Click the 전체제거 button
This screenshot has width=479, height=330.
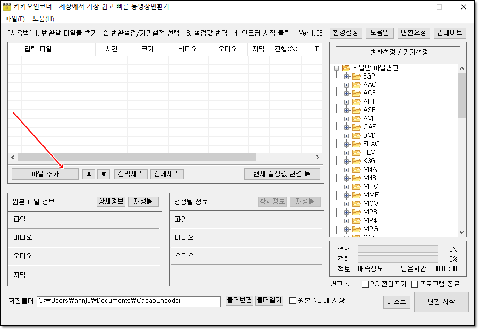pyautogui.click(x=167, y=174)
